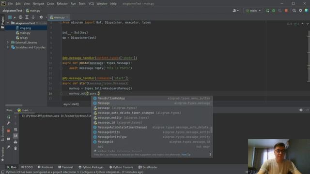The image size is (310, 174).
Task: Open the TODO tool window tab
Action: click(x=27, y=167)
